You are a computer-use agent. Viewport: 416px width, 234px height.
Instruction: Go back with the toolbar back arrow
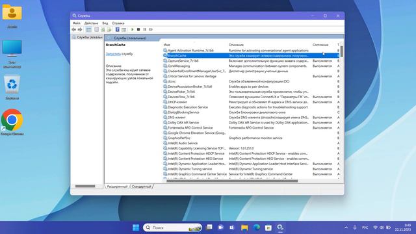tap(73, 29)
